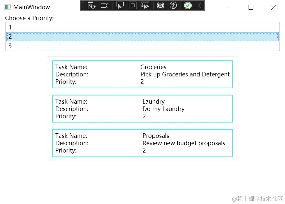
Task: Collapse the debug toolbar with chevron
Action: pos(200,5)
